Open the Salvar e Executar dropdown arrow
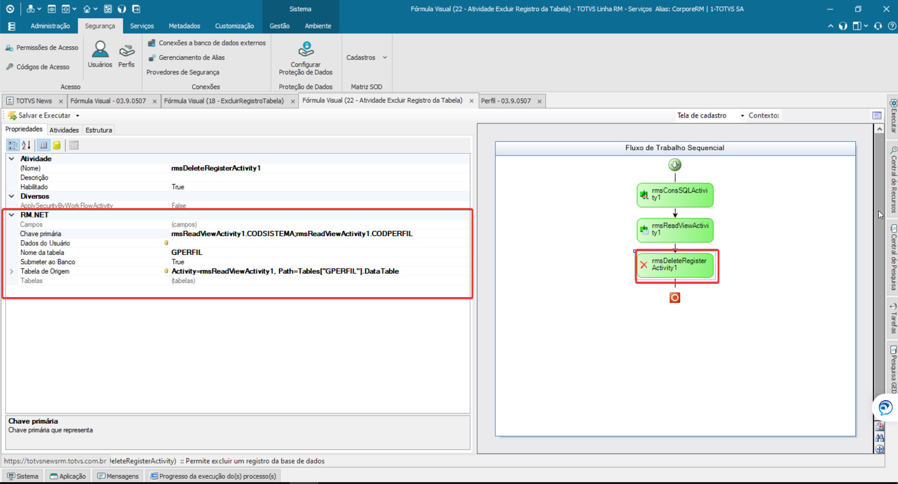898x484 pixels. (x=78, y=116)
